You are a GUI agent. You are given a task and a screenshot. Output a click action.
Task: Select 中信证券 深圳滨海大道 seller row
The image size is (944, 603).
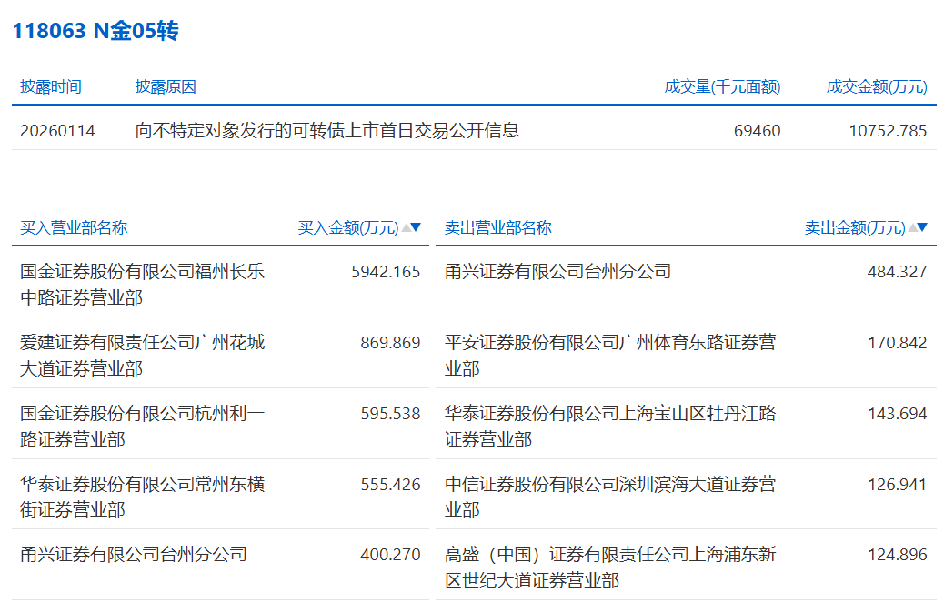[x=609, y=497]
